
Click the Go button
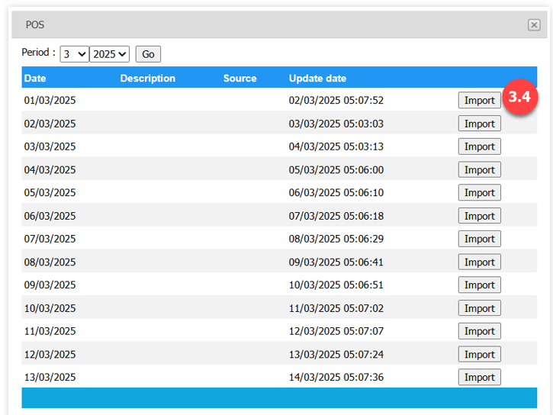(148, 54)
